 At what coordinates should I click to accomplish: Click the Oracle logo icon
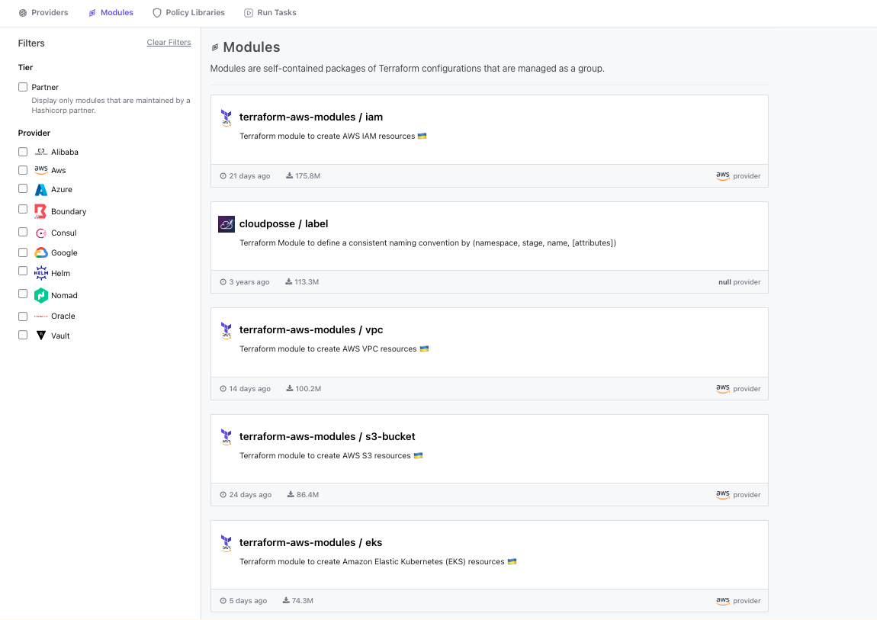coord(41,316)
